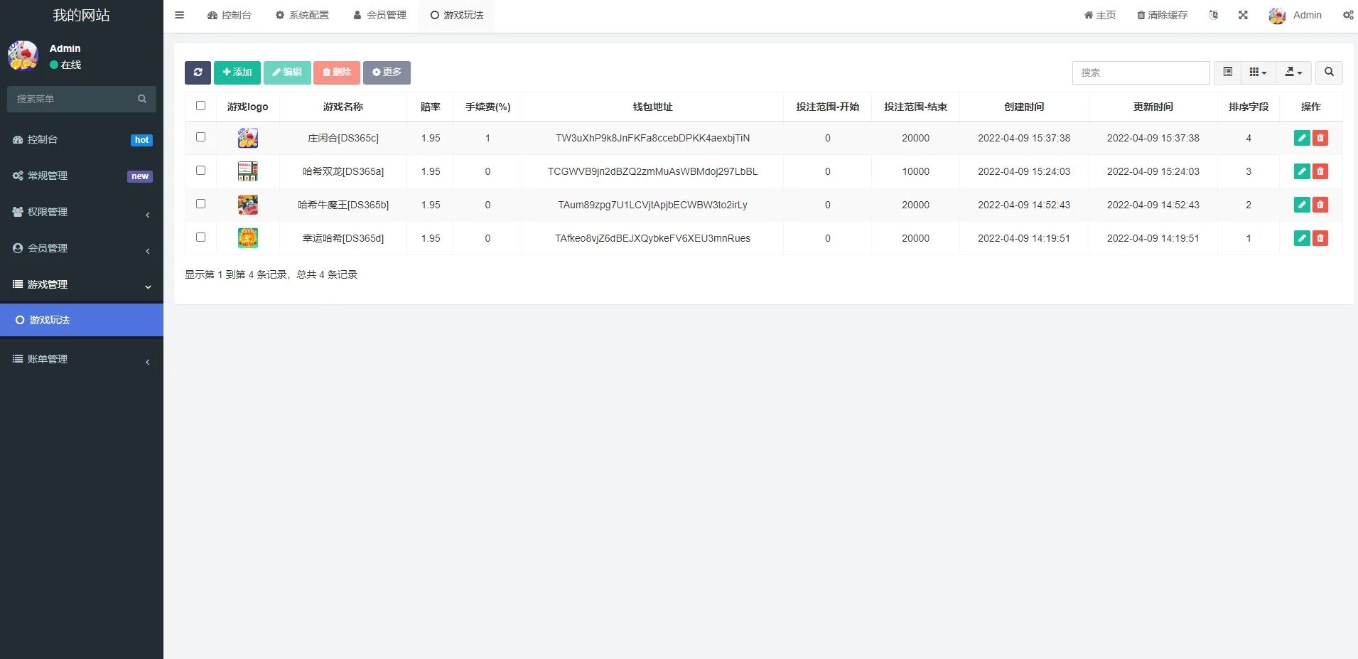
Task: Click the refresh table icon button
Action: 198,73
